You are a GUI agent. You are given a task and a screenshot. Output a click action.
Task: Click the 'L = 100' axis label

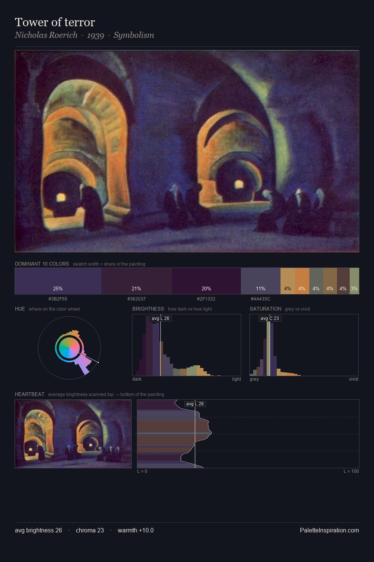(351, 471)
